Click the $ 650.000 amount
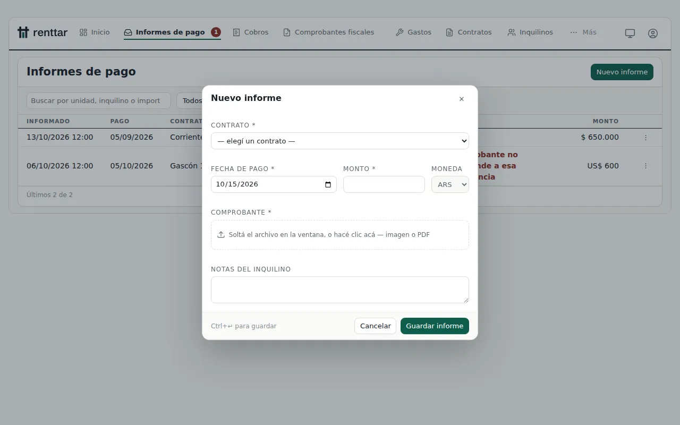 coord(600,137)
